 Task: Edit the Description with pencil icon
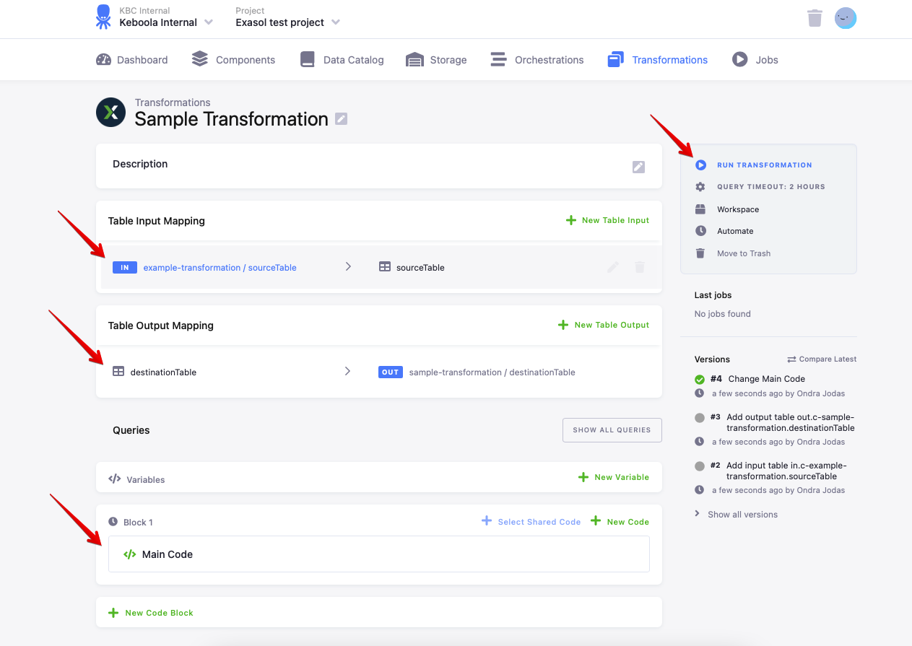pyautogui.click(x=638, y=167)
